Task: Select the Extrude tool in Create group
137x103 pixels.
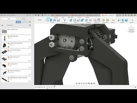Action: [51, 20]
